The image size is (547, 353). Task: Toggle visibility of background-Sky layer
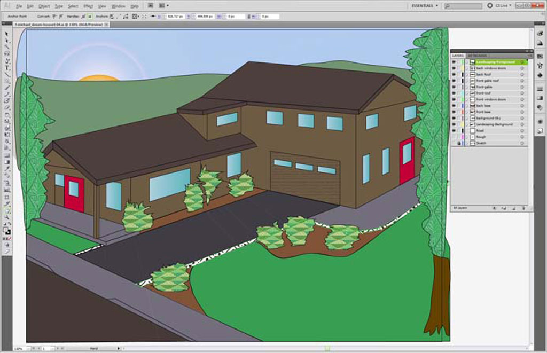click(x=454, y=118)
